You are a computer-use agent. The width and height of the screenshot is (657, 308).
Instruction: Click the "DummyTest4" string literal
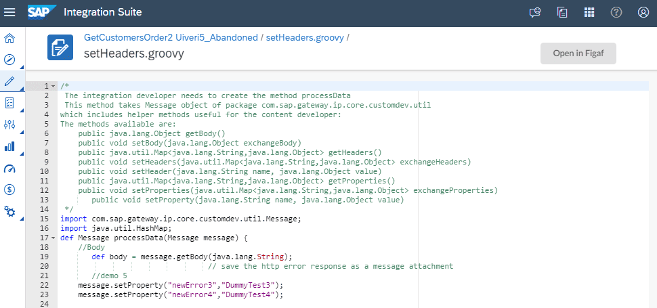tap(248, 295)
